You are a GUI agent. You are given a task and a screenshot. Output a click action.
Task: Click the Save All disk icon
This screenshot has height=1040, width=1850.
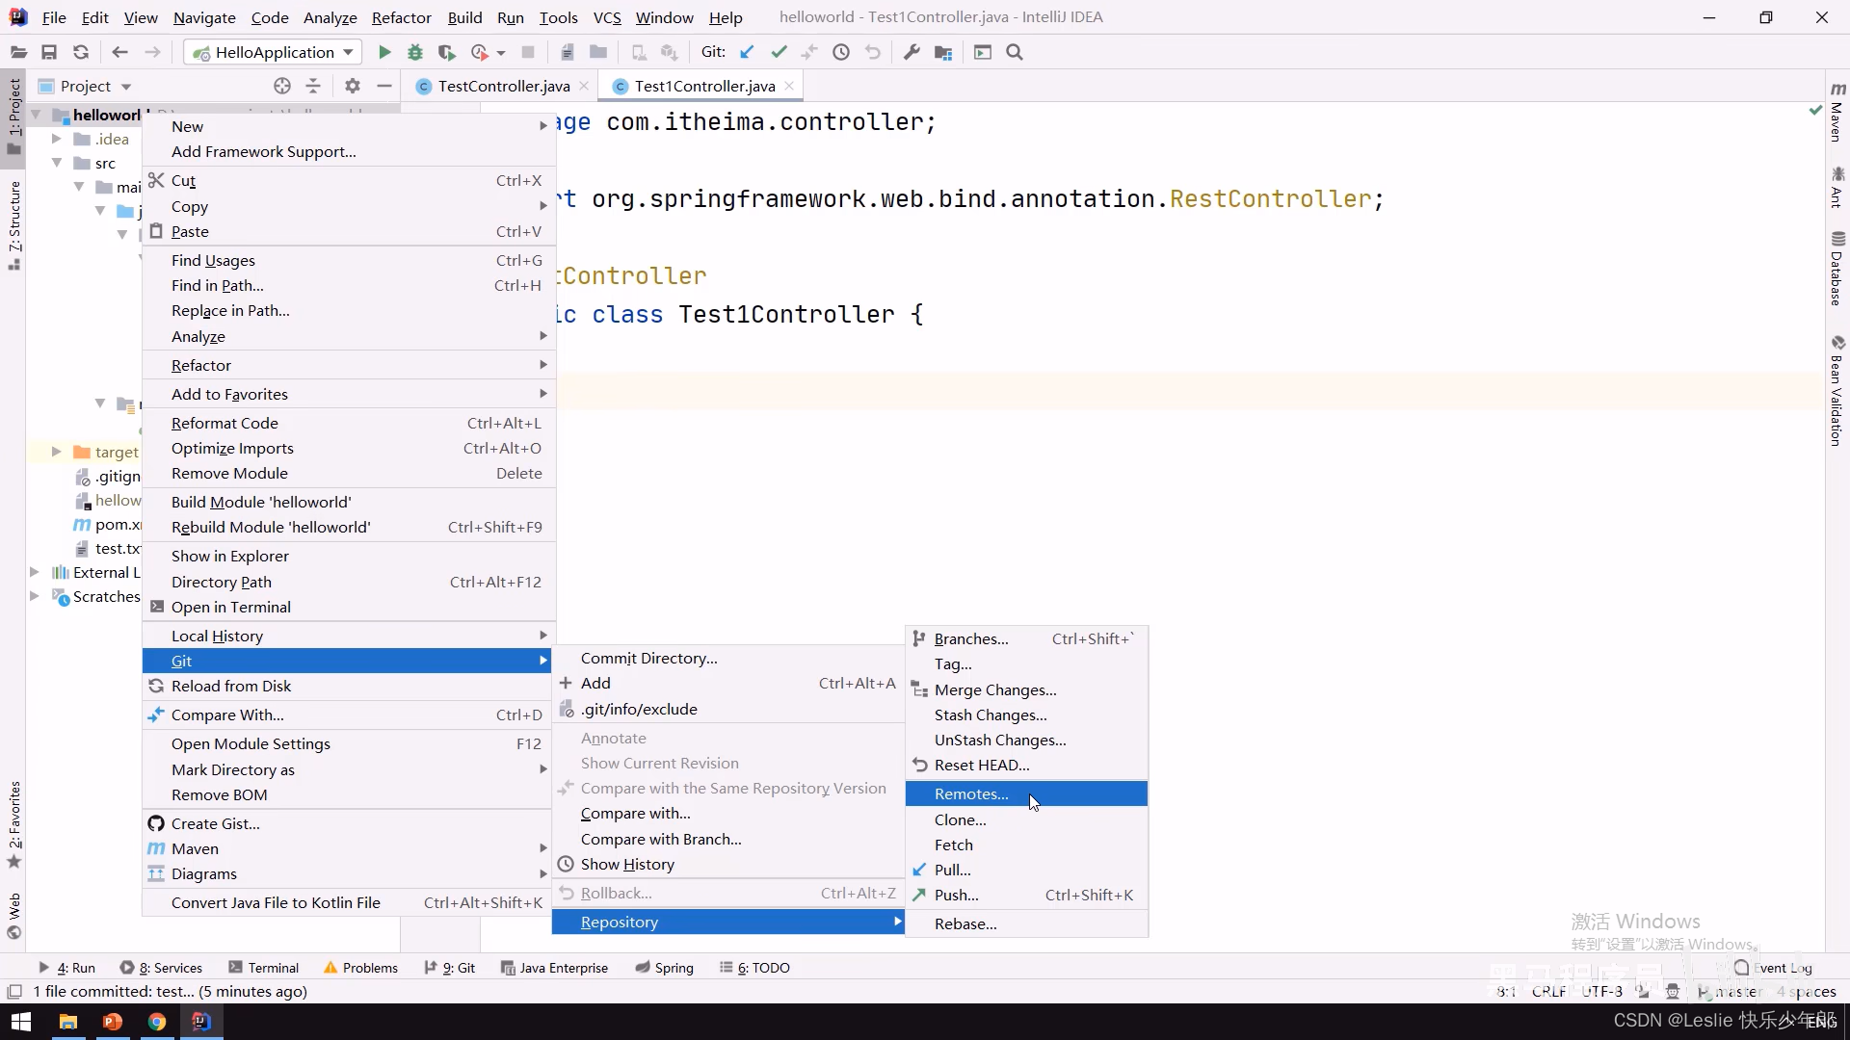coord(49,52)
